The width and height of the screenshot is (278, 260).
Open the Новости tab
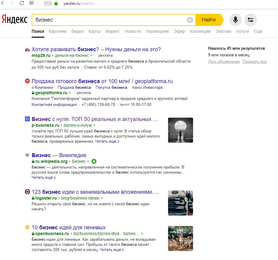point(133,31)
